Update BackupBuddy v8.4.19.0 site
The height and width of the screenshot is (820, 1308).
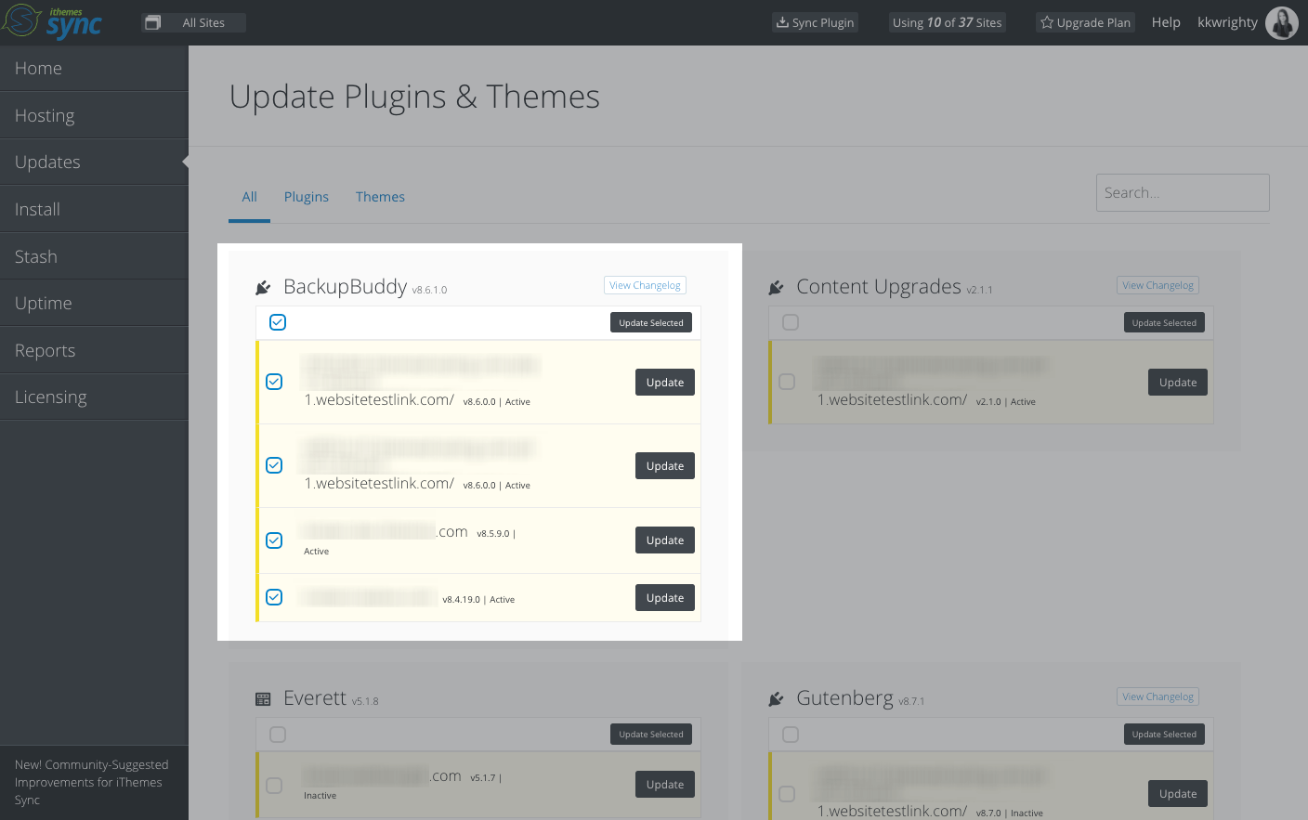665,598
